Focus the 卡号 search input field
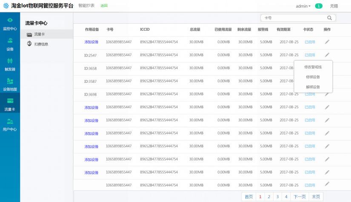Screen dimensions: 351x202 pos(294,18)
